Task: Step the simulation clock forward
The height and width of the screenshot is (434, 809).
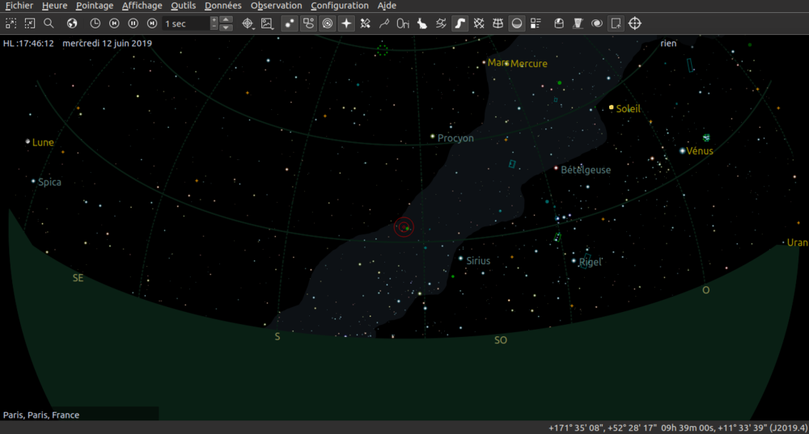Action: point(152,23)
